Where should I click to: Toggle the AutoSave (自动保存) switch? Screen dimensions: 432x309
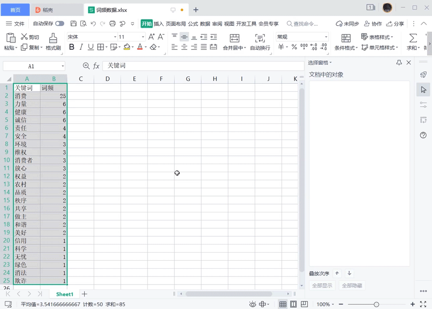59,23
